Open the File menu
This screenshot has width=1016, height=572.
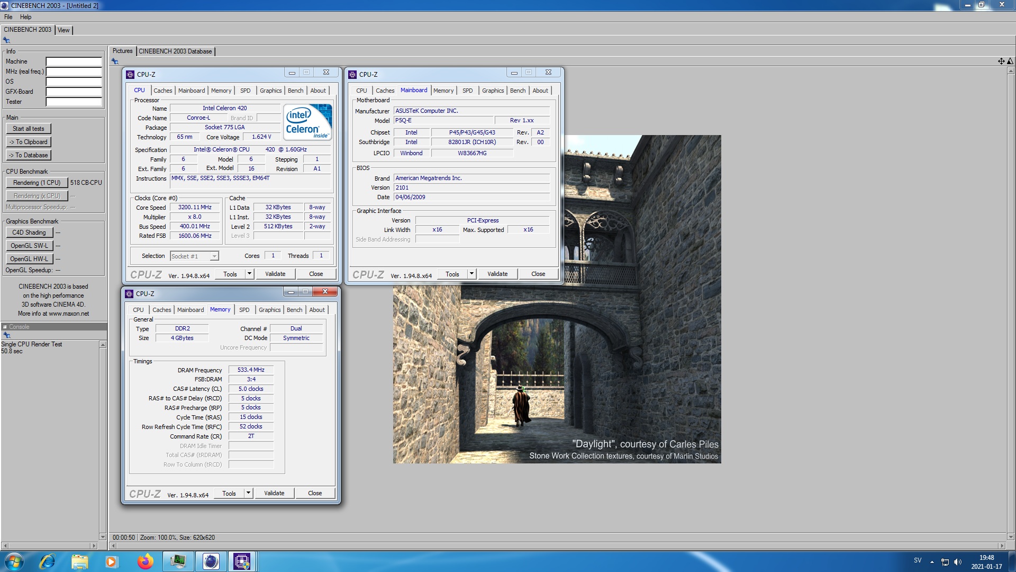click(8, 17)
